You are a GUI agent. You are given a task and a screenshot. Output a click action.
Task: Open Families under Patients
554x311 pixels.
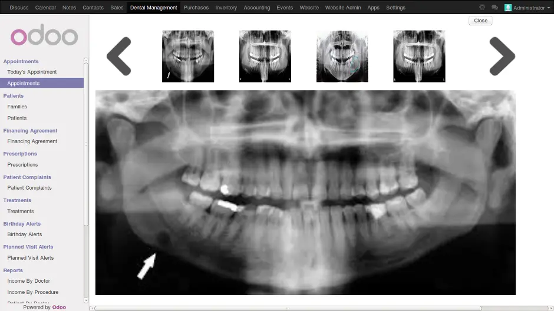17,107
